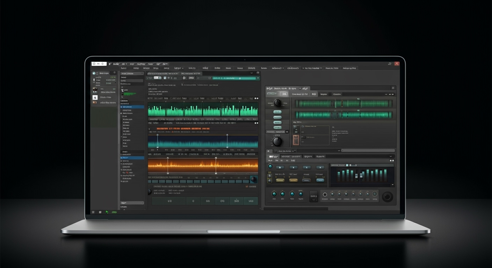Click the small grid icon beside the teal search field

[x=209, y=78]
